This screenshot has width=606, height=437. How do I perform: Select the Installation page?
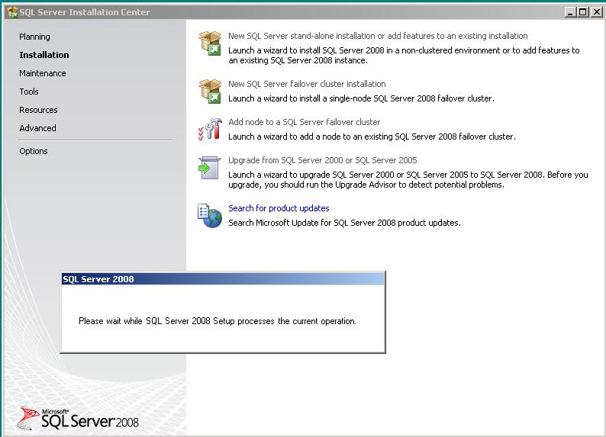pyautogui.click(x=44, y=55)
